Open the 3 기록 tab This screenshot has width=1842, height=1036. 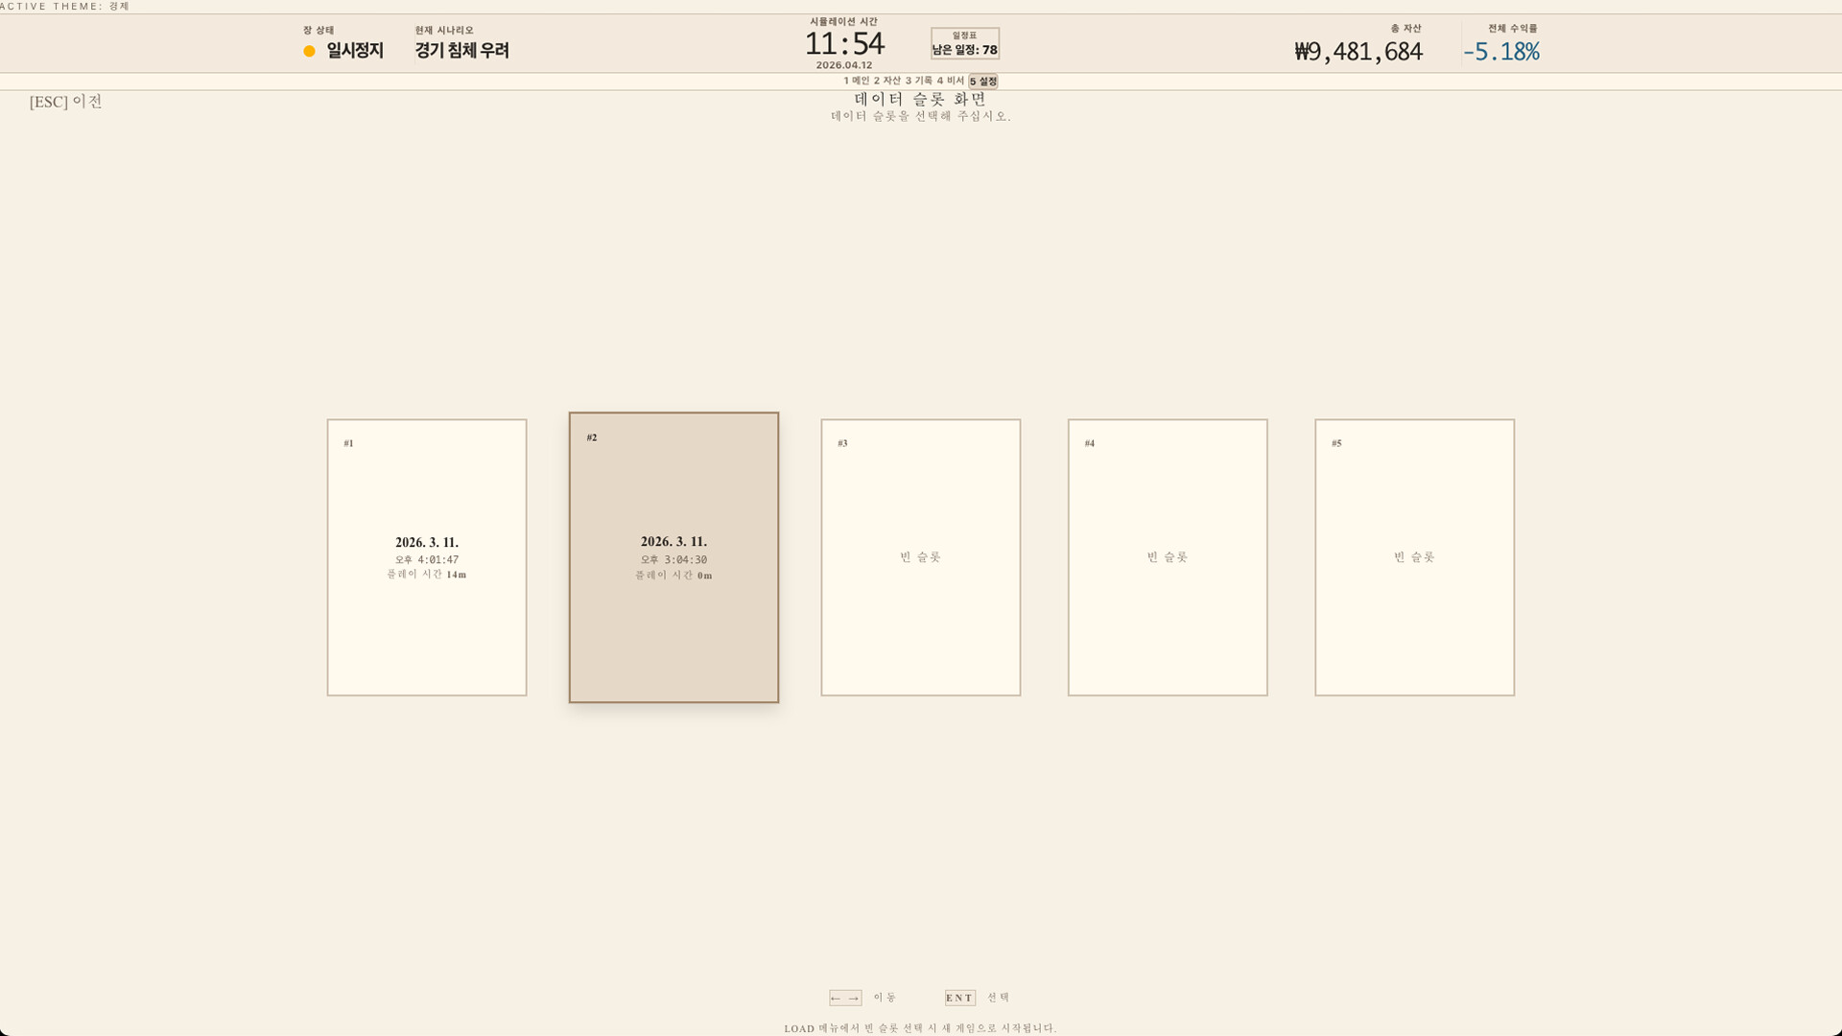click(x=919, y=82)
